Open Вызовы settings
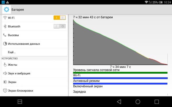The height and width of the screenshot is (107, 172). coord(35,35)
